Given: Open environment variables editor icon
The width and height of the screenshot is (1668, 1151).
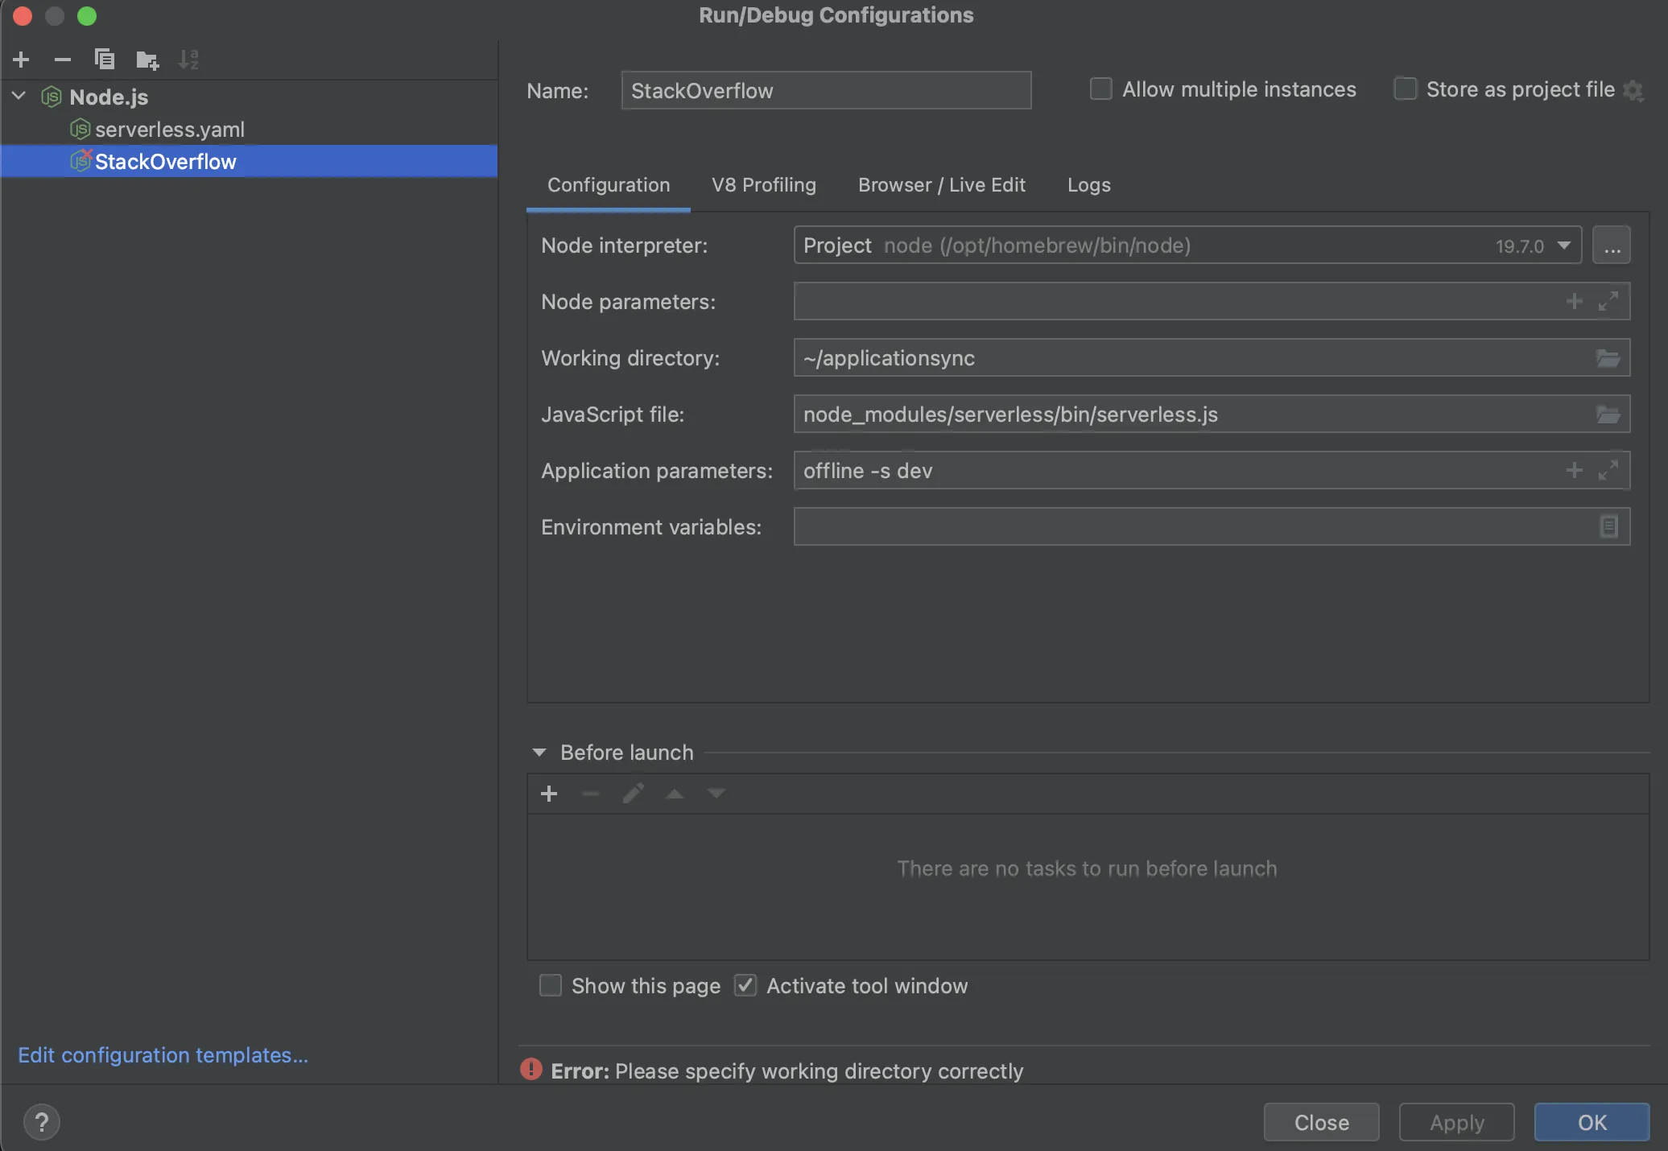Looking at the screenshot, I should click(x=1608, y=527).
